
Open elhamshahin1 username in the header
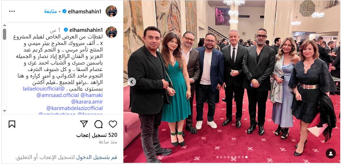pyautogui.click(x=85, y=11)
